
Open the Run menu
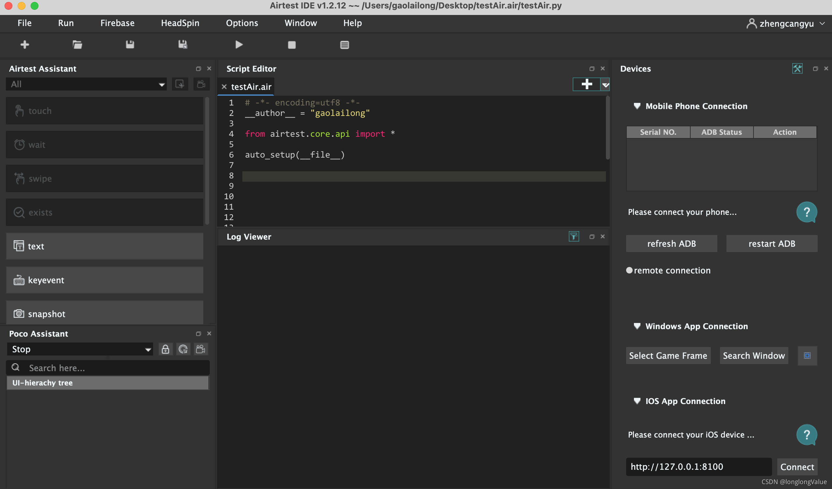click(x=66, y=23)
